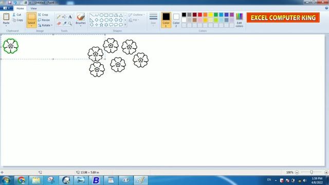Choose the Oval shape

(101, 15)
